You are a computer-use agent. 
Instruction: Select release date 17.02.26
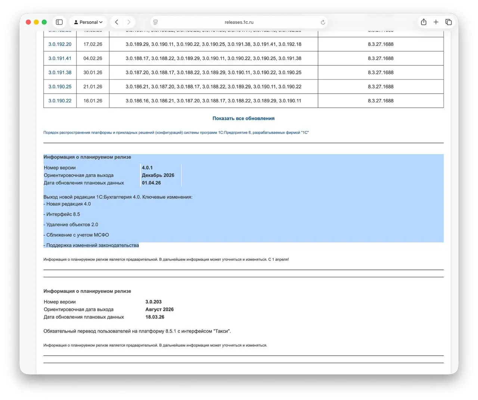click(93, 44)
